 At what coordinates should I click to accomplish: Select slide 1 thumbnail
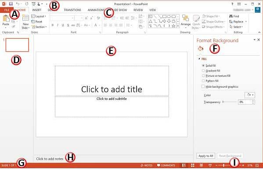point(17,45)
